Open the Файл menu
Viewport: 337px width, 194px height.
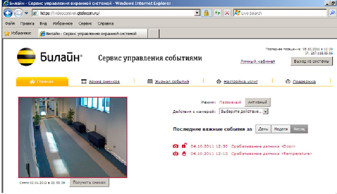pos(10,24)
